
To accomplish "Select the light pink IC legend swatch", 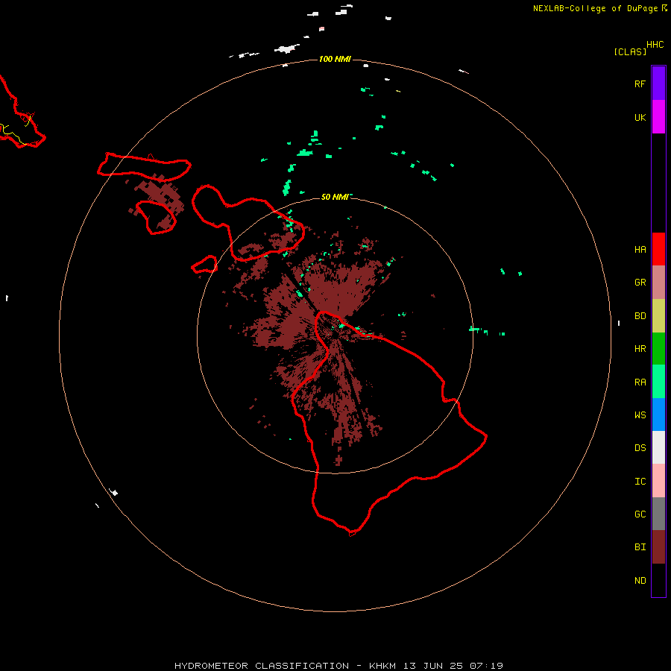I will [658, 481].
